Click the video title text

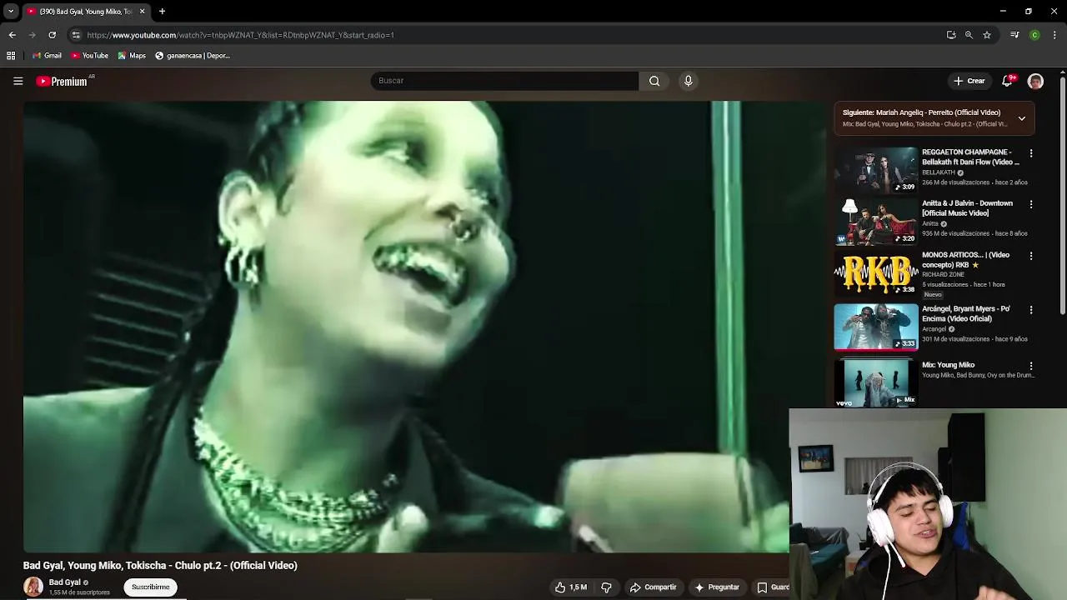tap(160, 566)
